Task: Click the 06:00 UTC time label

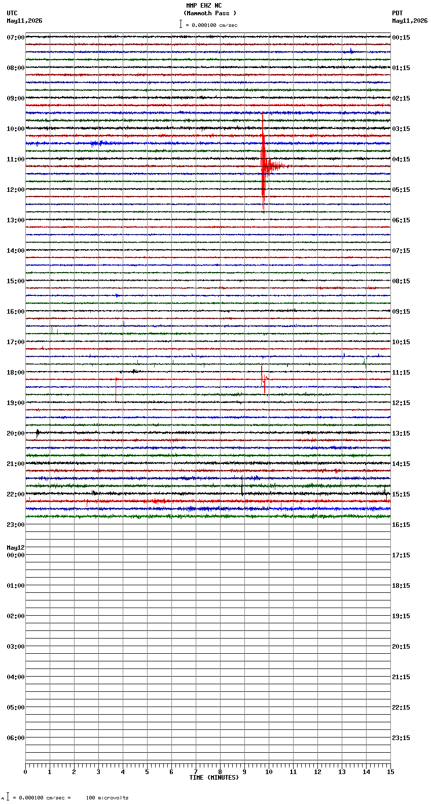Action: 16,738
